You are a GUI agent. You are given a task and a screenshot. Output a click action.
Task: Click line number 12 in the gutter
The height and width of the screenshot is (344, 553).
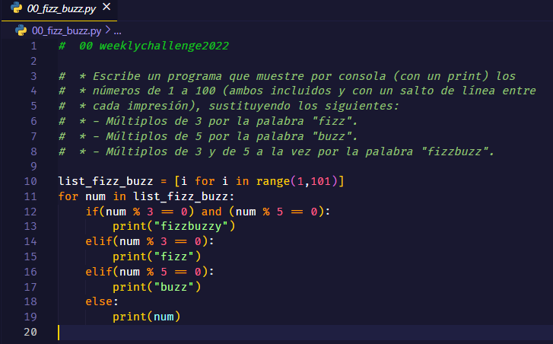pyautogui.click(x=30, y=212)
